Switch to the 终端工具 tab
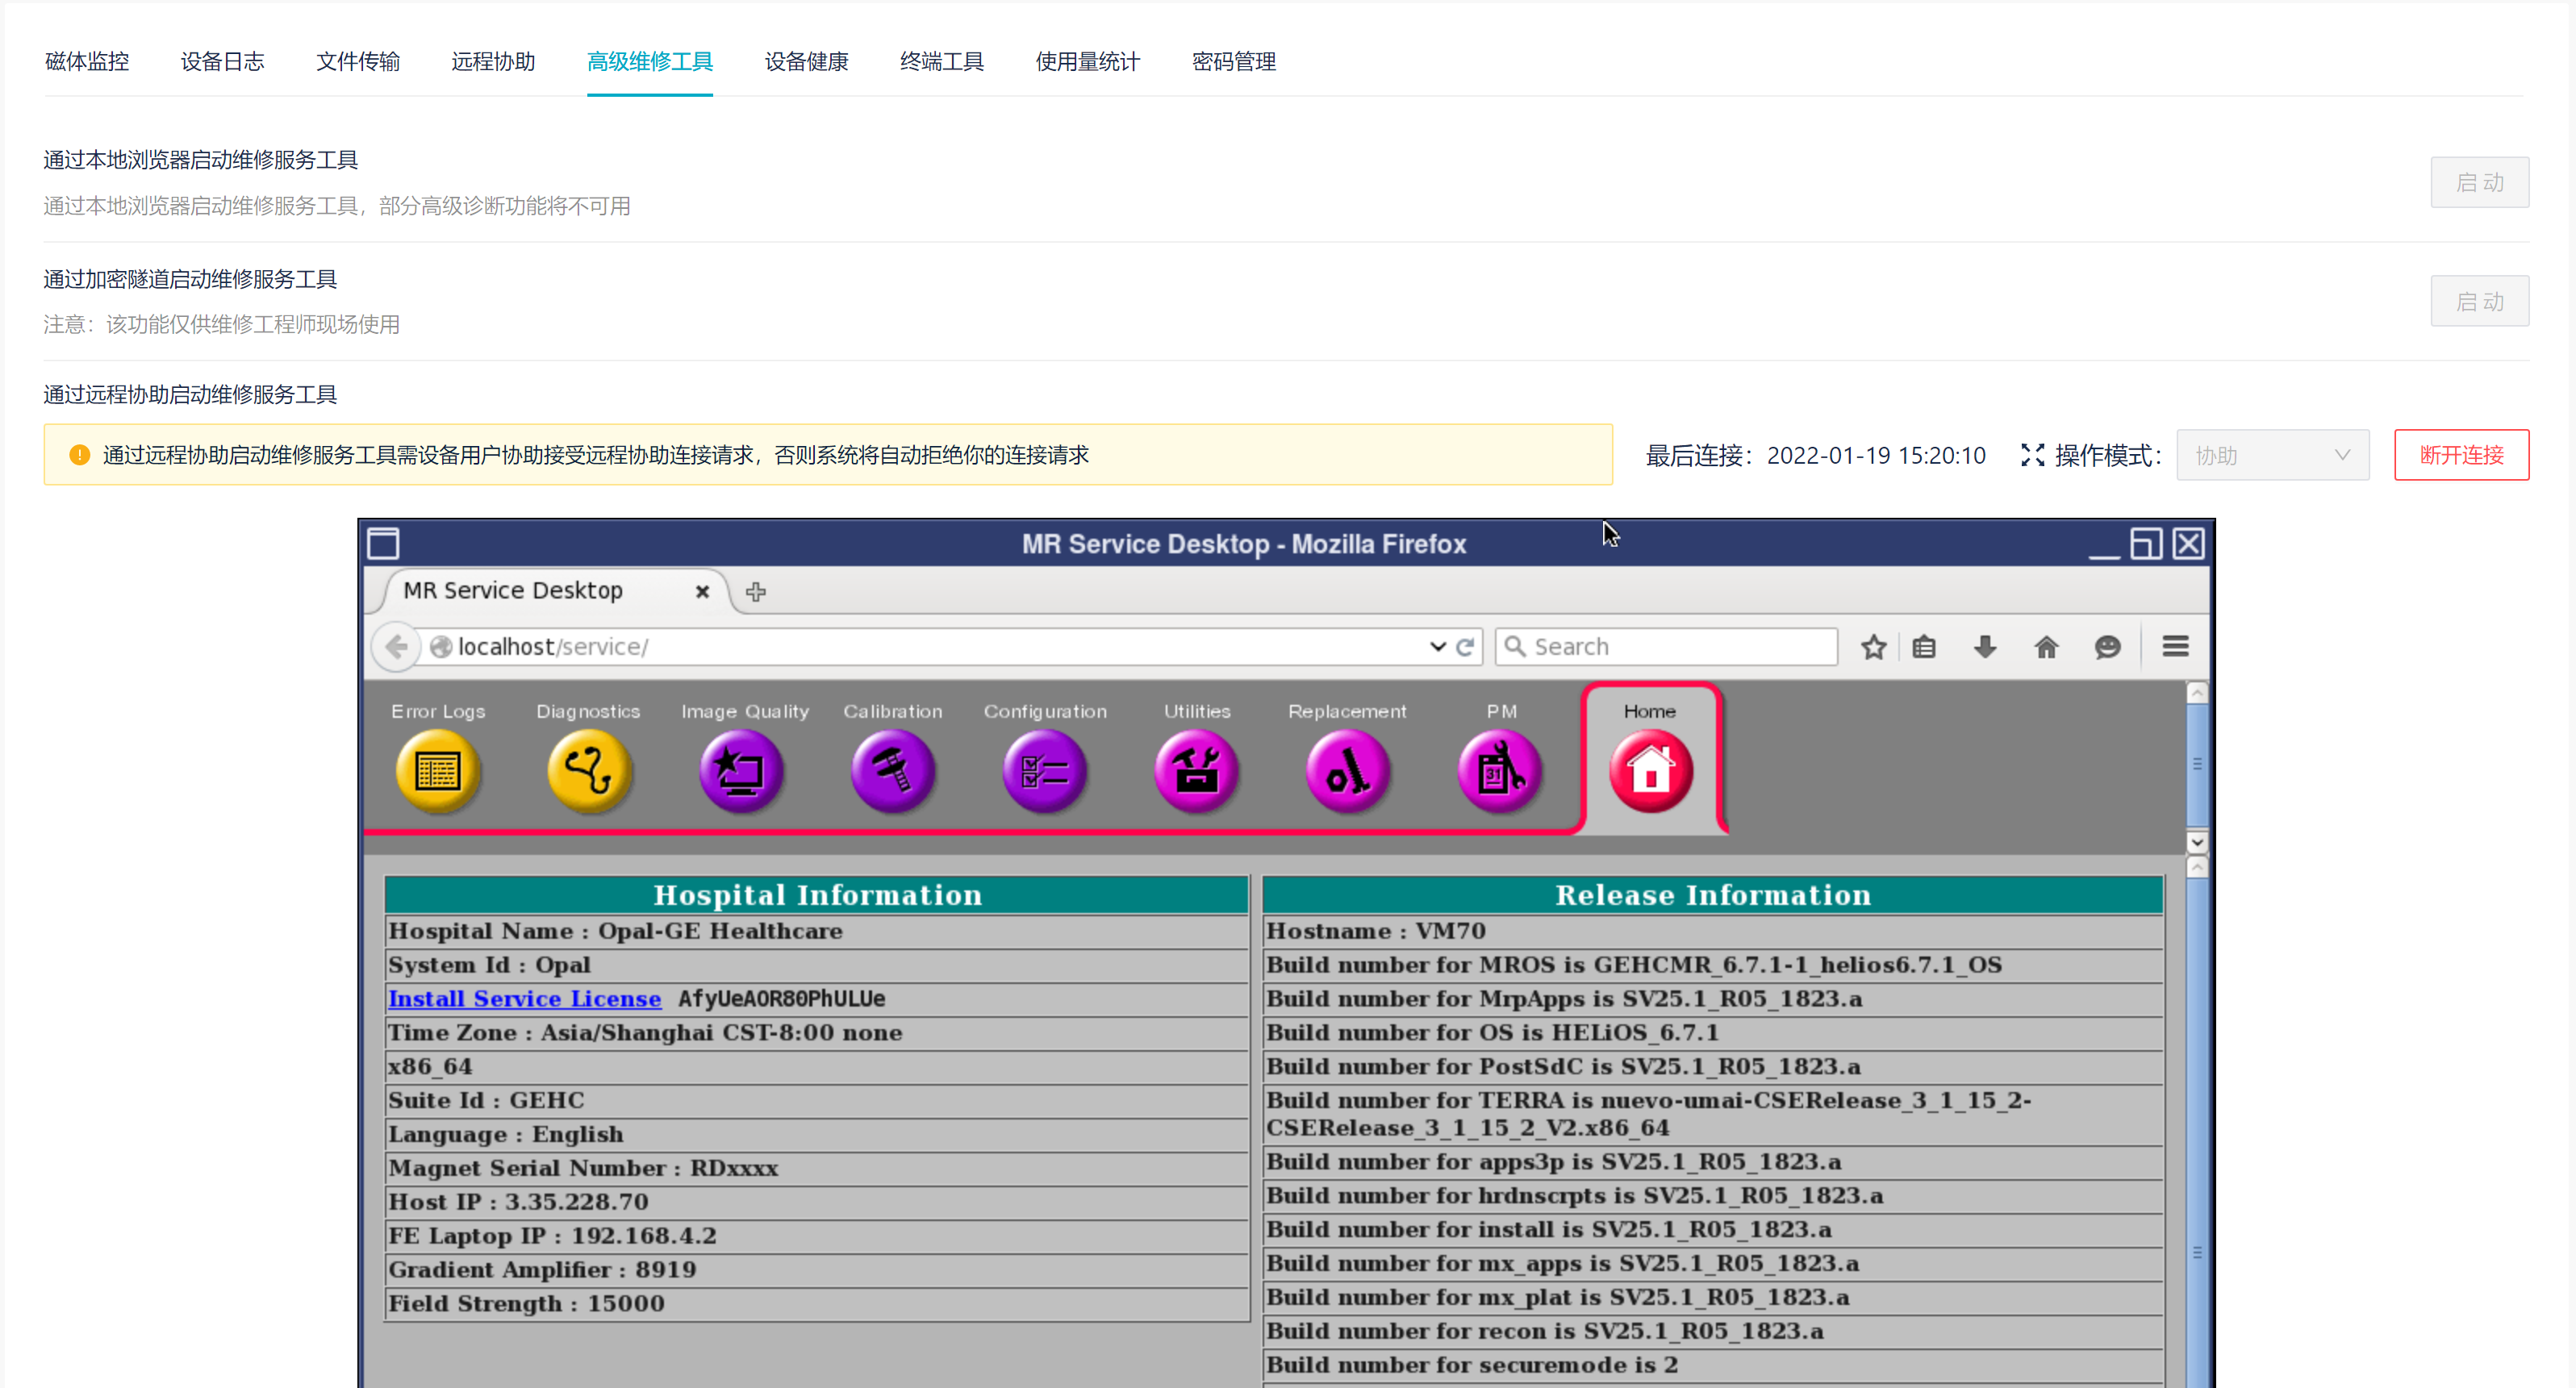Image resolution: width=2576 pixels, height=1388 pixels. [941, 62]
